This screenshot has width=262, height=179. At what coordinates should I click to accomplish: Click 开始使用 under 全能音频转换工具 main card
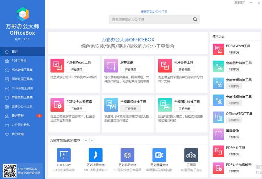pyautogui.click(x=130, y=109)
